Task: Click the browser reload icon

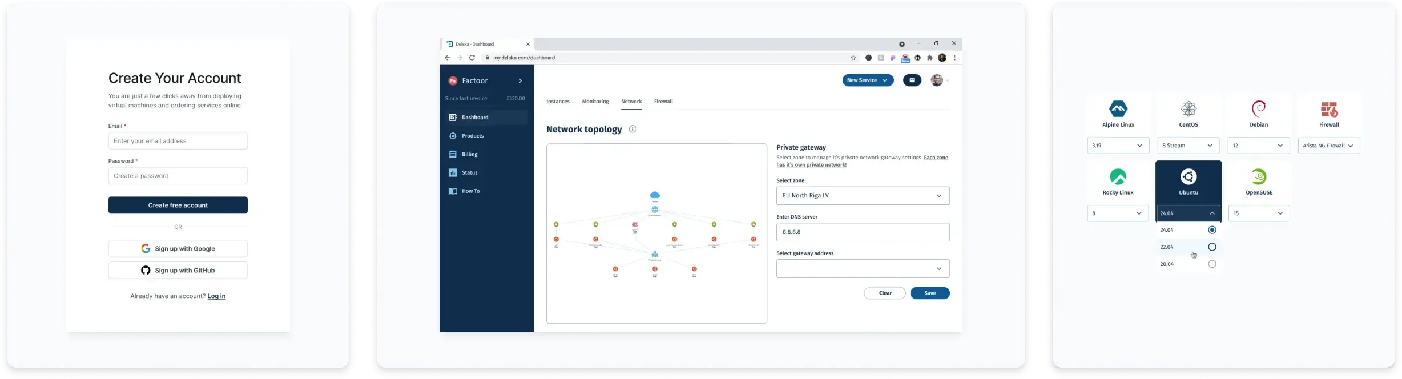Action: click(472, 58)
